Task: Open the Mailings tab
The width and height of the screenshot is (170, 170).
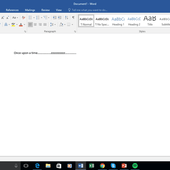Action: [x=30, y=10]
